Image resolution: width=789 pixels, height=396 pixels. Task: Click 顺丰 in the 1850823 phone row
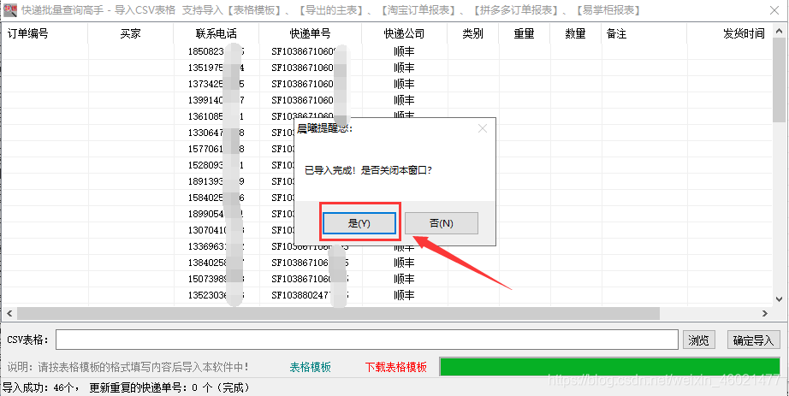tap(404, 51)
